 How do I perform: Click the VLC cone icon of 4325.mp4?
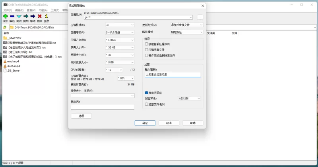(x=5, y=66)
